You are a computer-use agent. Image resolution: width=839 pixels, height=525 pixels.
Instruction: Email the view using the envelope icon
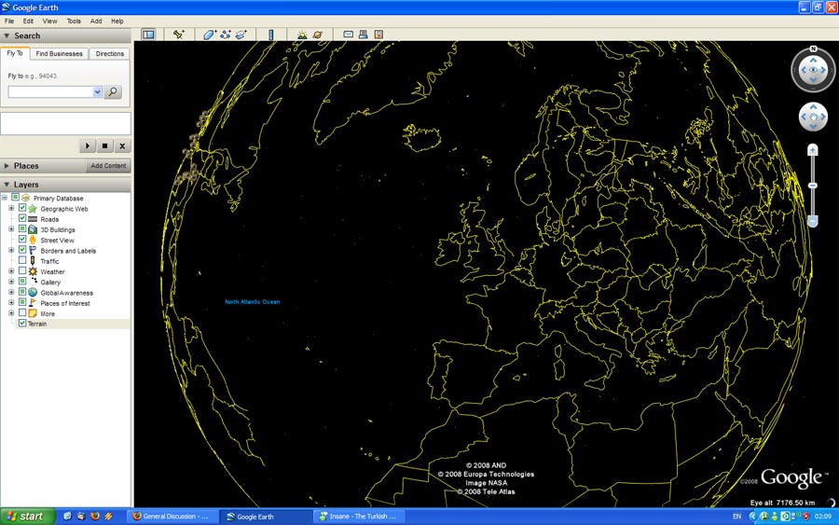[x=348, y=35]
